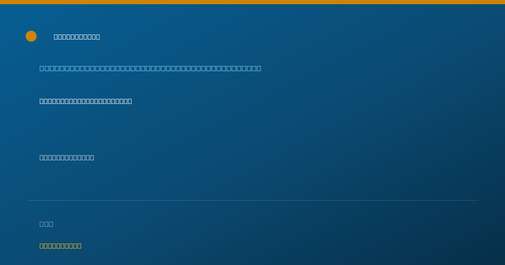This screenshot has height=265, width=505.
Task: Click the end of the white header text
Action: click(98, 37)
